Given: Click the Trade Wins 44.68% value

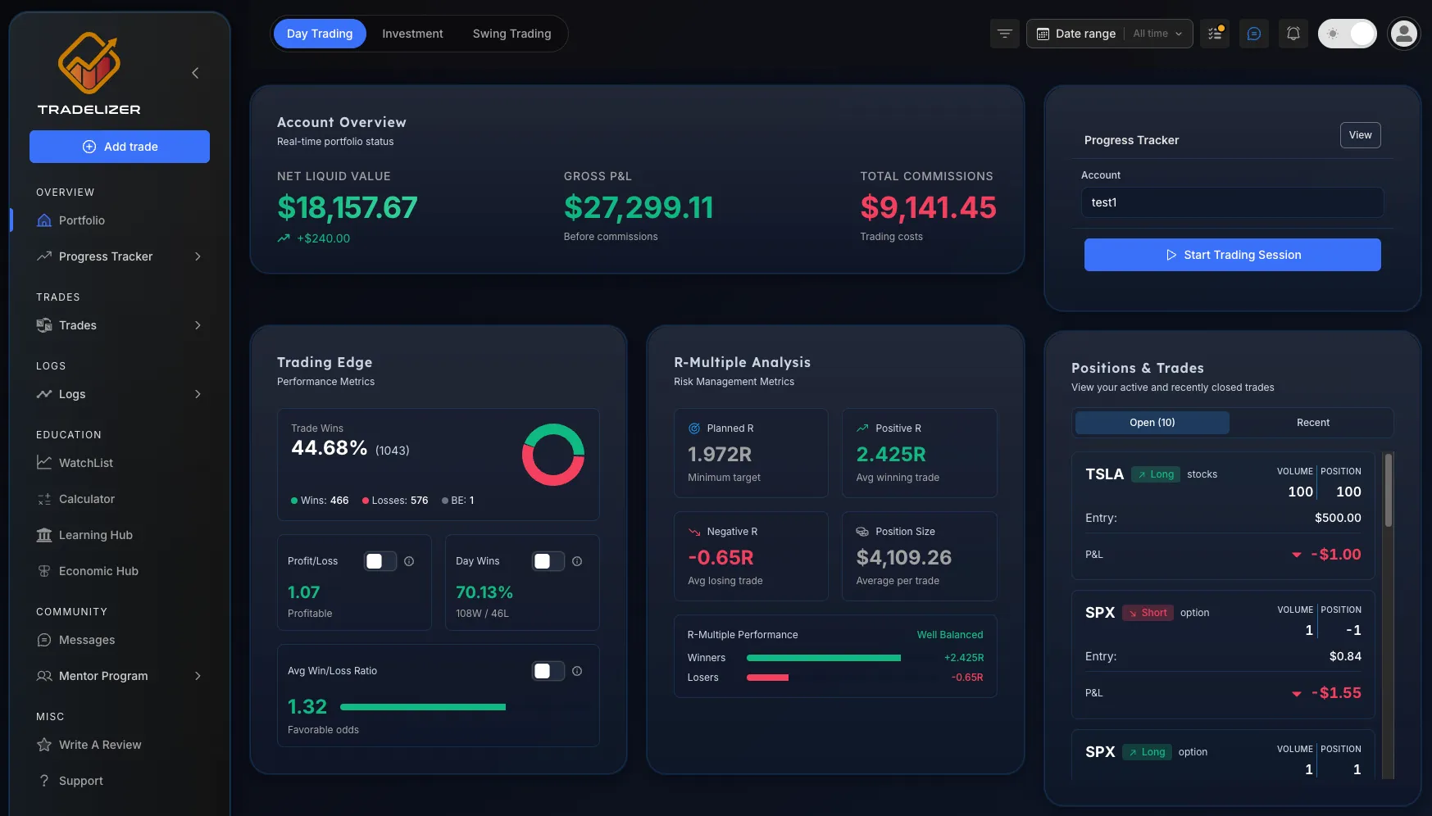Looking at the screenshot, I should pyautogui.click(x=330, y=448).
